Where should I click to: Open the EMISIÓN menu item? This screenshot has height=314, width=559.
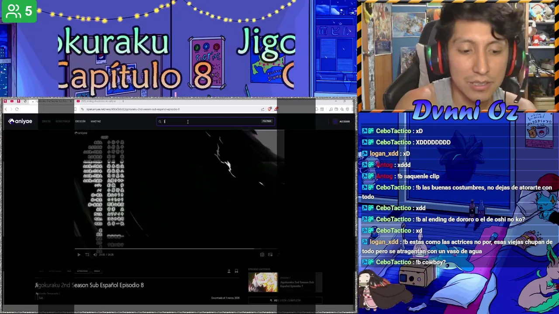pos(80,121)
